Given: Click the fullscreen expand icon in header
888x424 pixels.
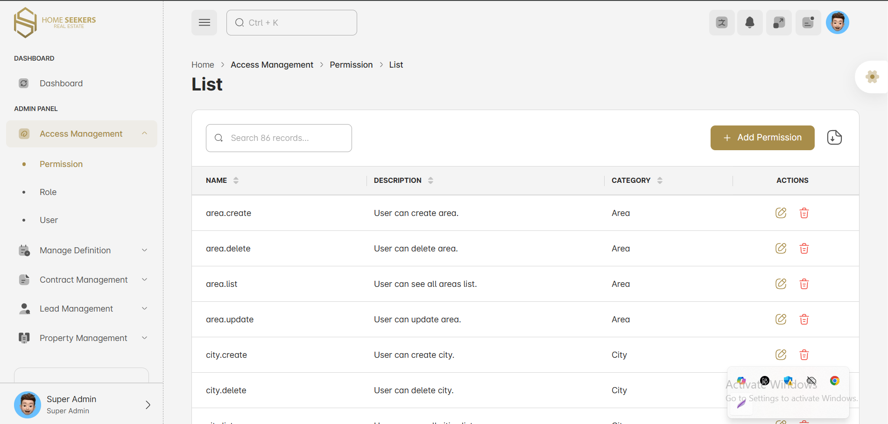Looking at the screenshot, I should (779, 22).
